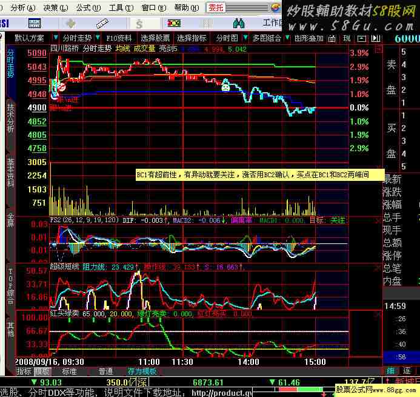Viewport: 420px width, 397px height.
Task: Click the red-green colored toolbar icon
Action: click(174, 23)
